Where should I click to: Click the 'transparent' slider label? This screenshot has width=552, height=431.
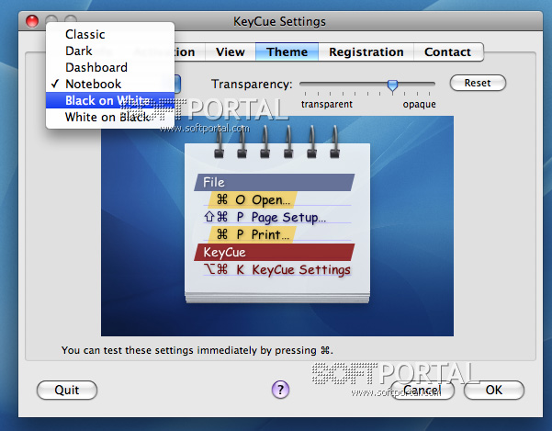click(x=327, y=104)
